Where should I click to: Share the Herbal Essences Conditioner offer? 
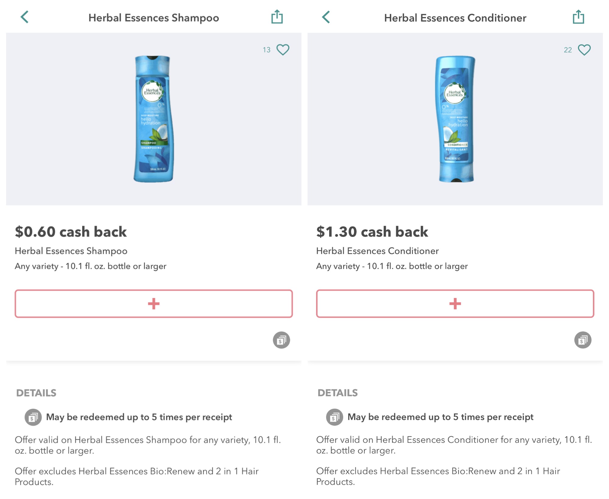[578, 17]
